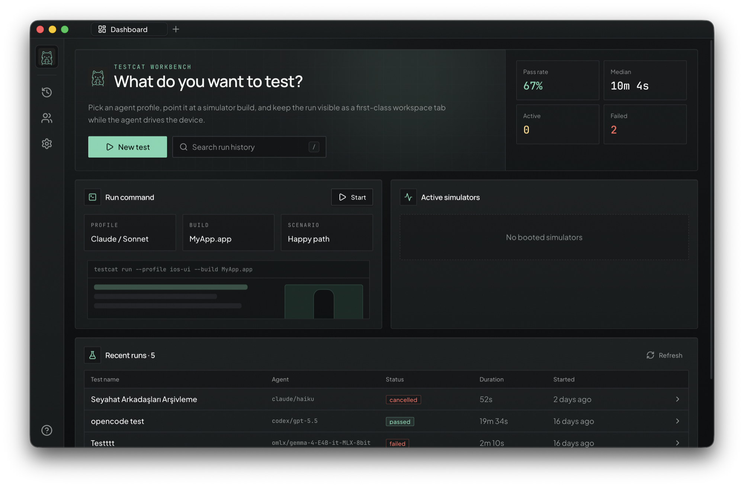The width and height of the screenshot is (744, 487).
Task: Open settings via sidebar gear icon
Action: tap(47, 144)
